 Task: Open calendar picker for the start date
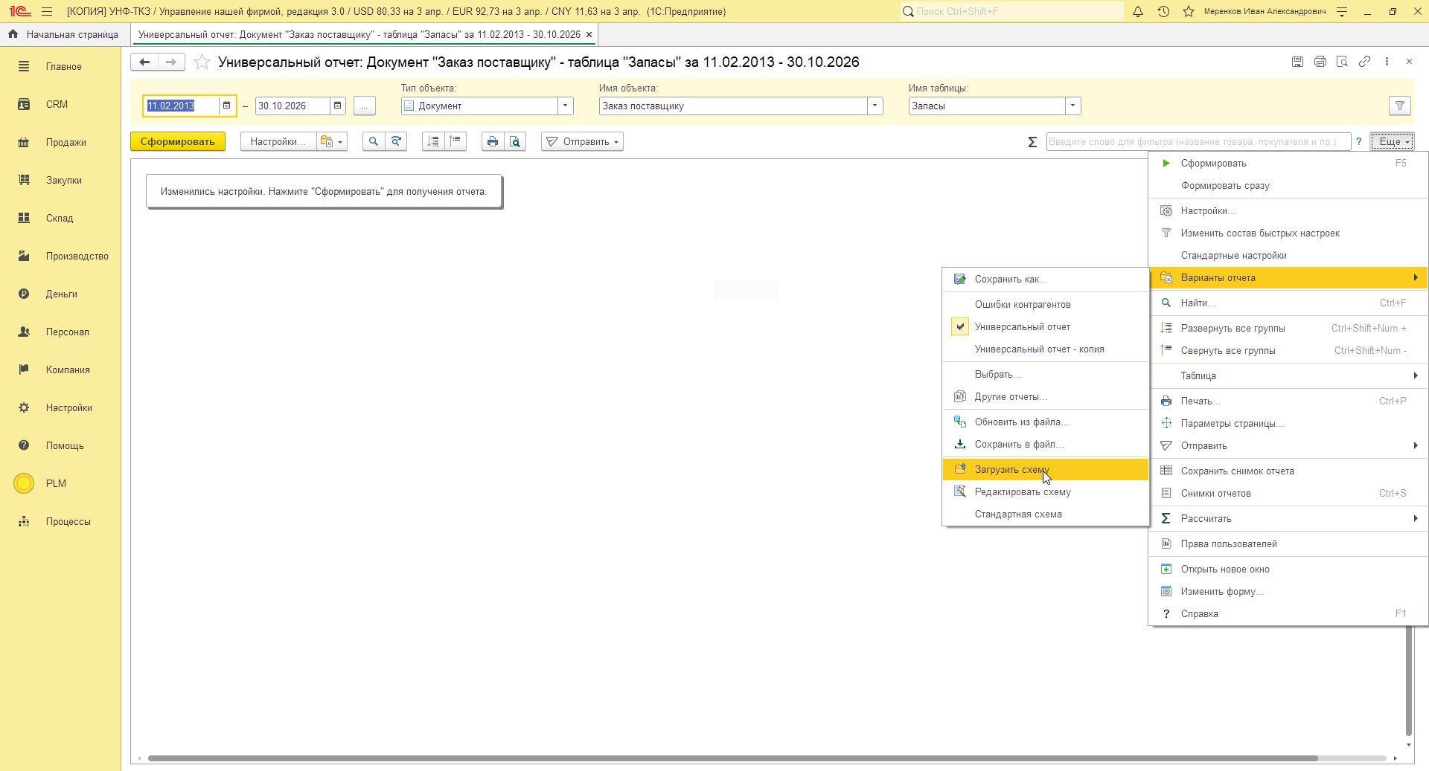227,106
